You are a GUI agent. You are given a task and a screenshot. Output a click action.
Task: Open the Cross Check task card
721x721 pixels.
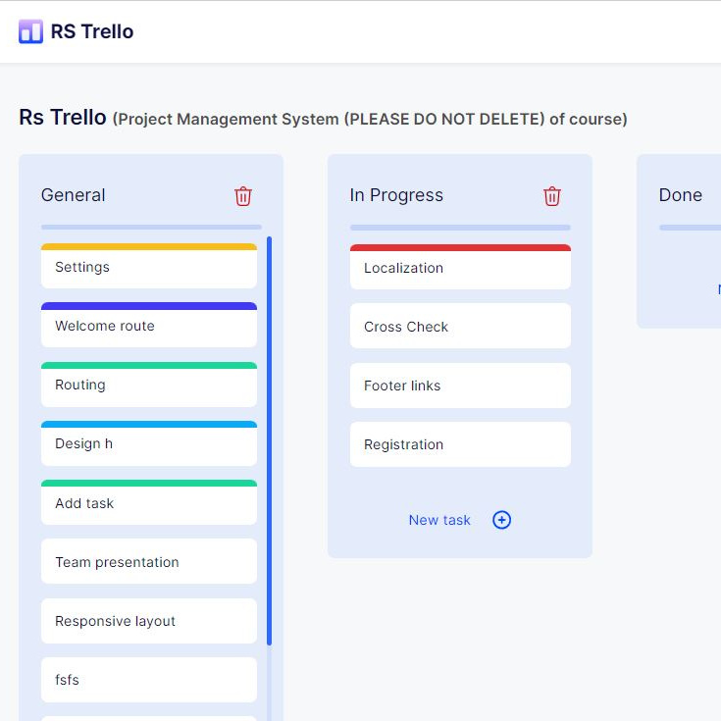(460, 326)
